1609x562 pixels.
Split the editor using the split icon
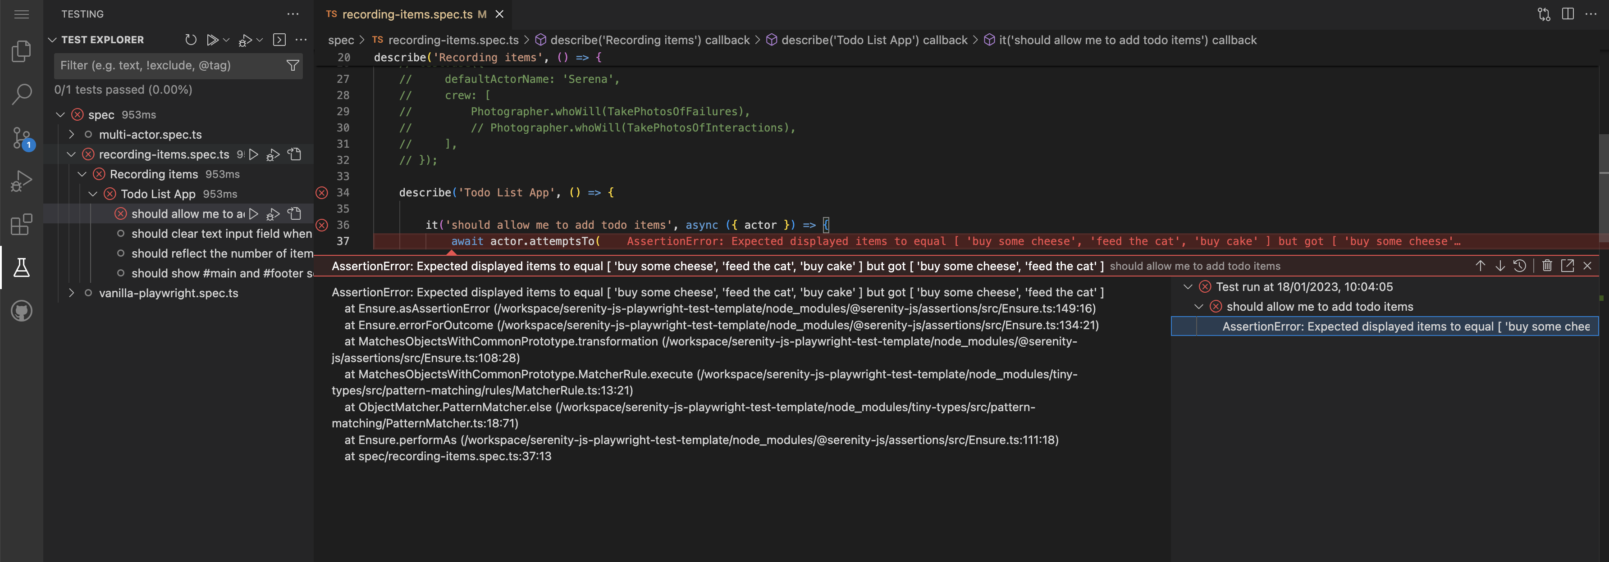[x=1569, y=14]
